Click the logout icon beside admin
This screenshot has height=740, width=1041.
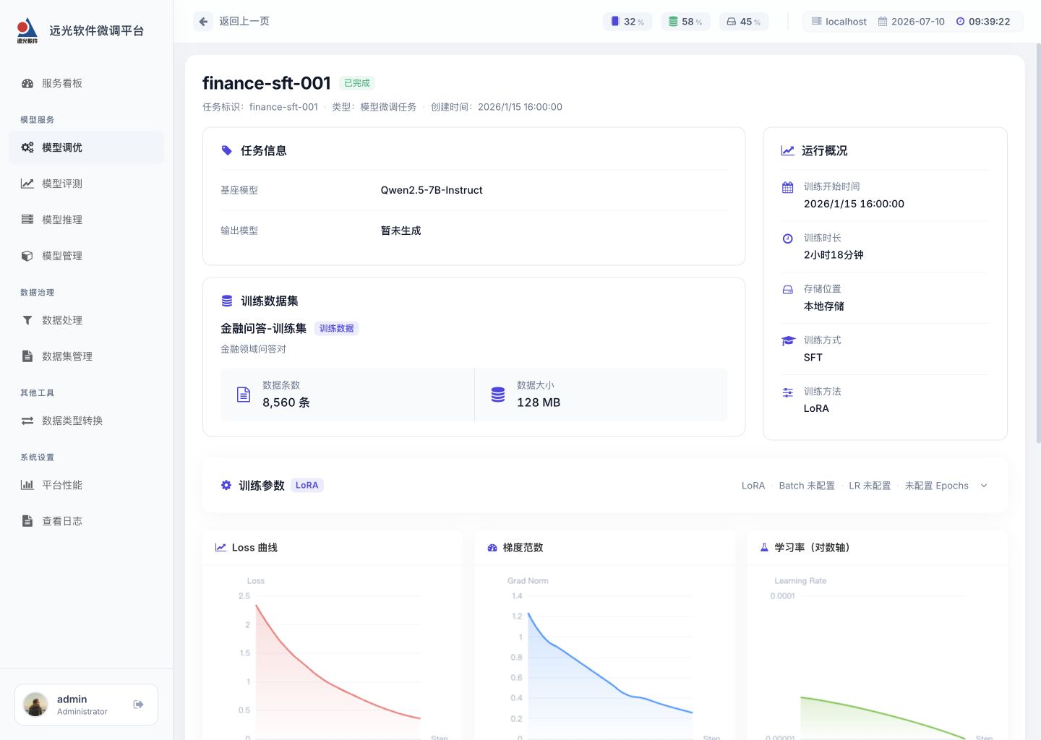[x=138, y=705]
